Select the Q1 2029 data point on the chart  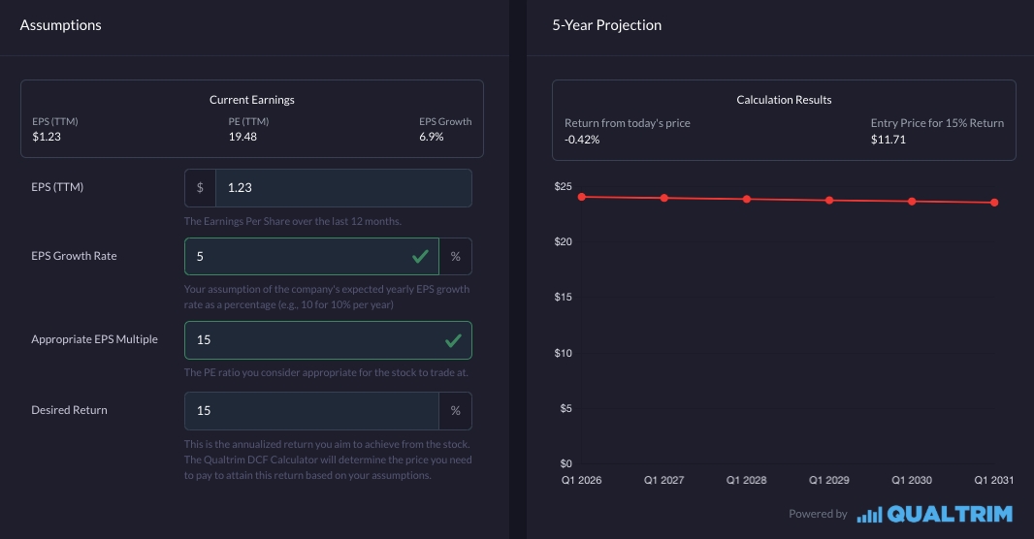[829, 201]
